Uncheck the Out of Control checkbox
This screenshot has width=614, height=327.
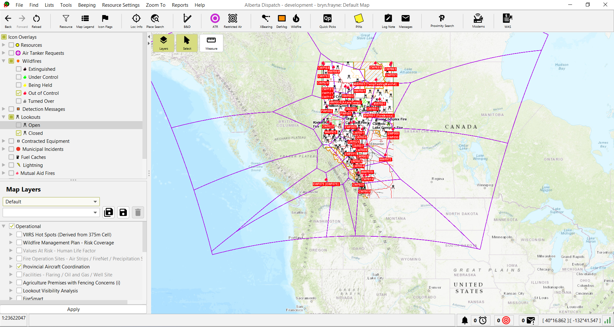[19, 93]
